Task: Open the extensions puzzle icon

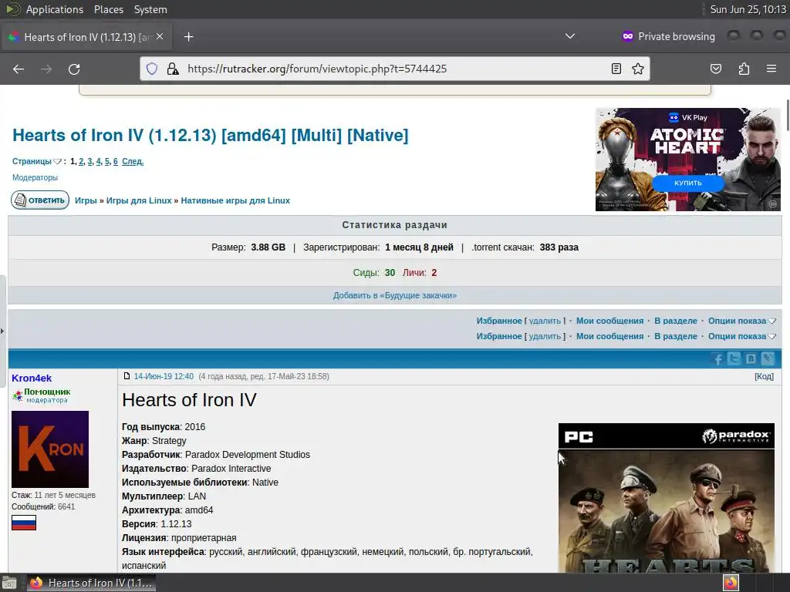Action: [744, 69]
